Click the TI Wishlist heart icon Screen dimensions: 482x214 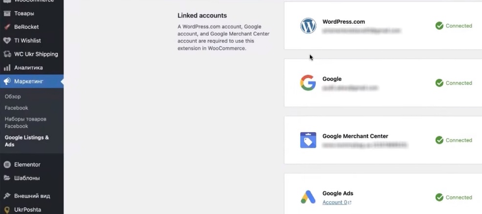click(x=7, y=40)
